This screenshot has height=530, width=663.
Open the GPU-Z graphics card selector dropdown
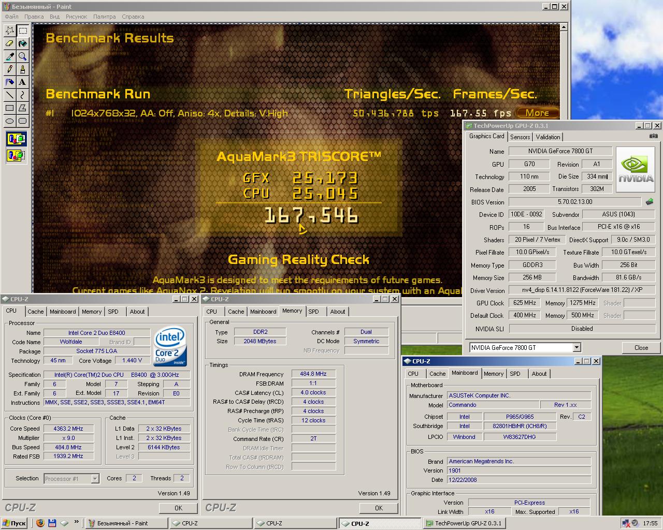pos(577,348)
